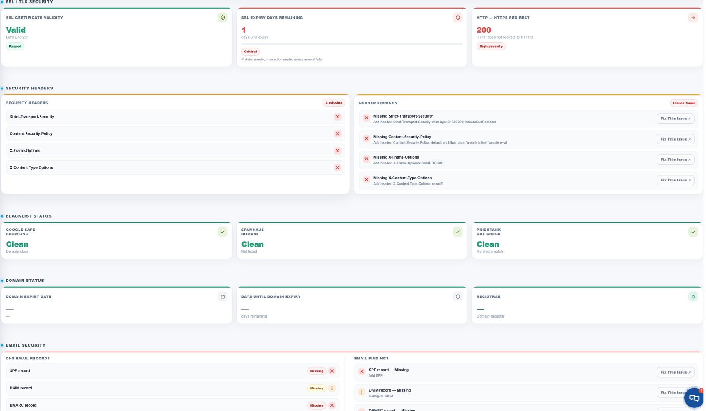The height and width of the screenshot is (411, 706).
Task: Click the shield icon on SSL Certificate Validity card
Action: (222, 18)
